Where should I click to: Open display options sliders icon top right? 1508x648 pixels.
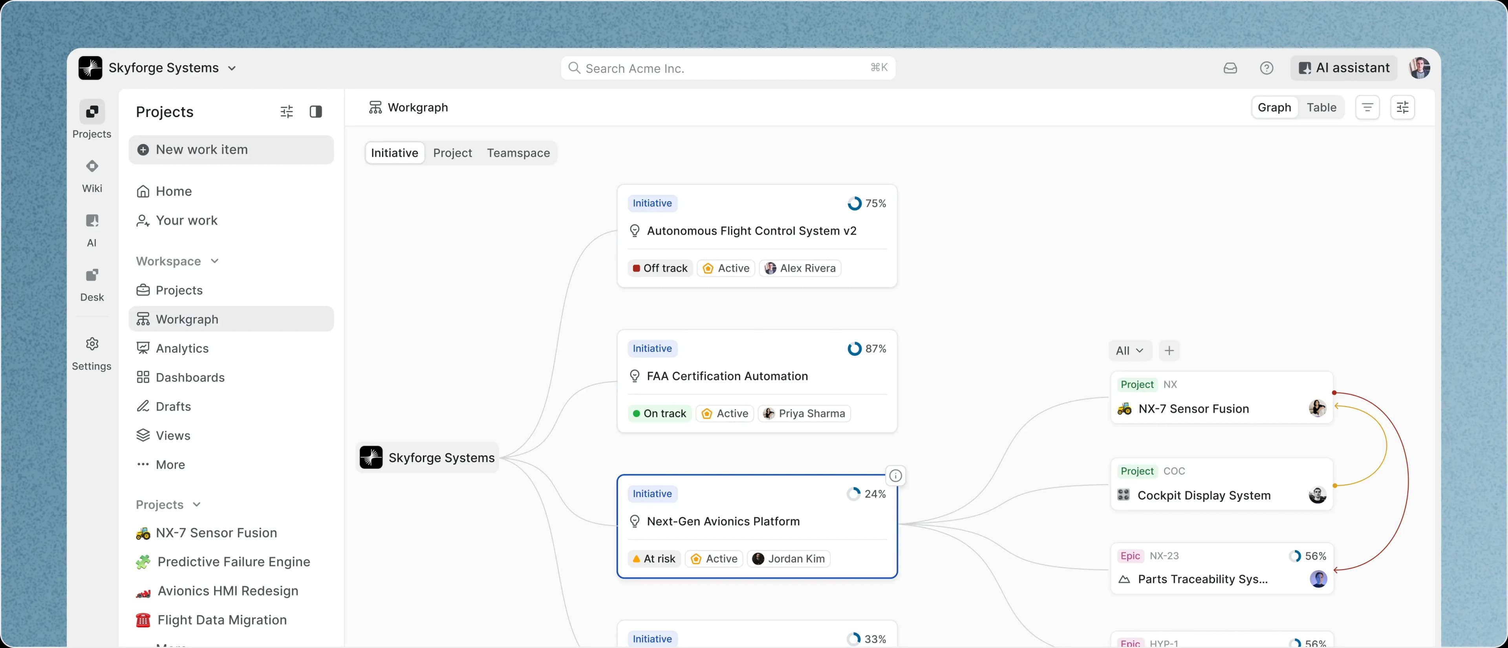pos(1402,108)
